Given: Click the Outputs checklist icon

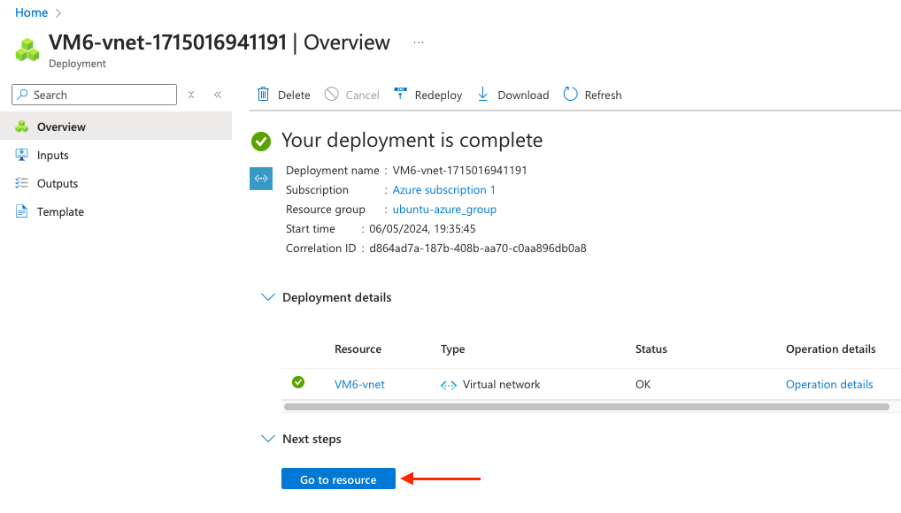Looking at the screenshot, I should tap(22, 183).
